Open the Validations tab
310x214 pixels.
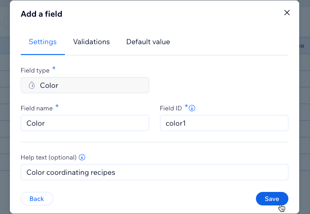(91, 42)
